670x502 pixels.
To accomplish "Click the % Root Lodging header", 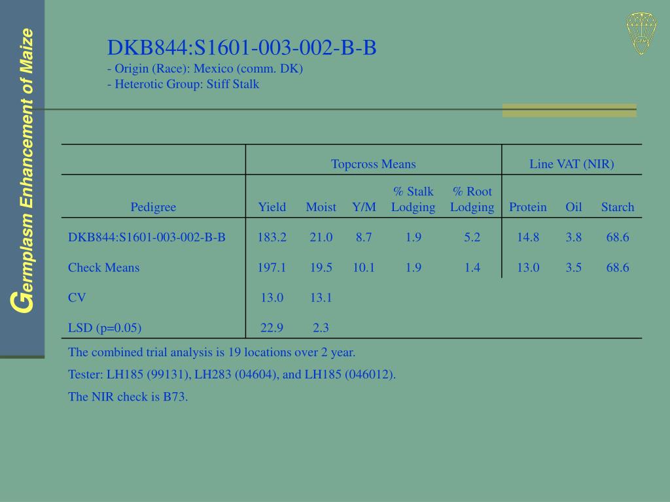I will pos(472,199).
